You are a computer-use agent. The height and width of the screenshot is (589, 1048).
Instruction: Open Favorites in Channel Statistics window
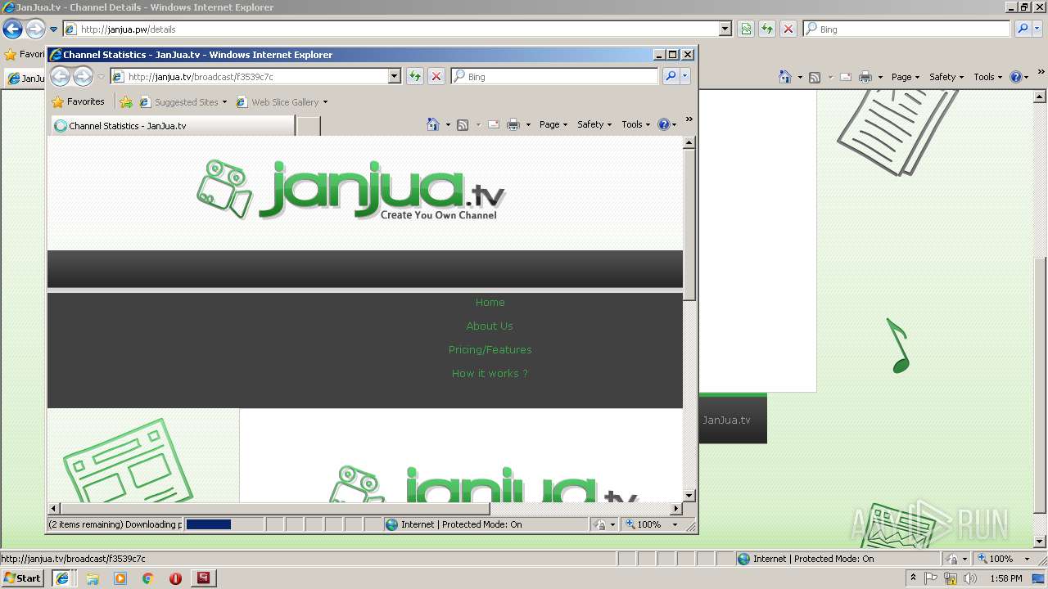point(78,102)
